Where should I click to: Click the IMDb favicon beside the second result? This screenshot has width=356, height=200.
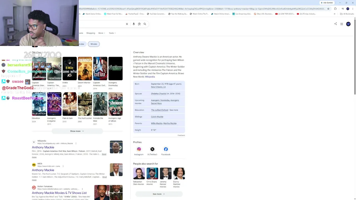coord(34,165)
